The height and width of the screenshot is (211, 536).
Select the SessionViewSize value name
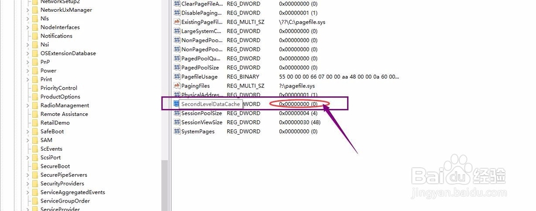tap(202, 122)
